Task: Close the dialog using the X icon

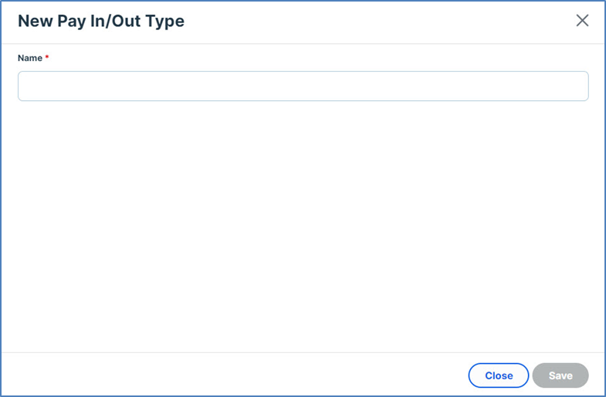Action: point(582,21)
